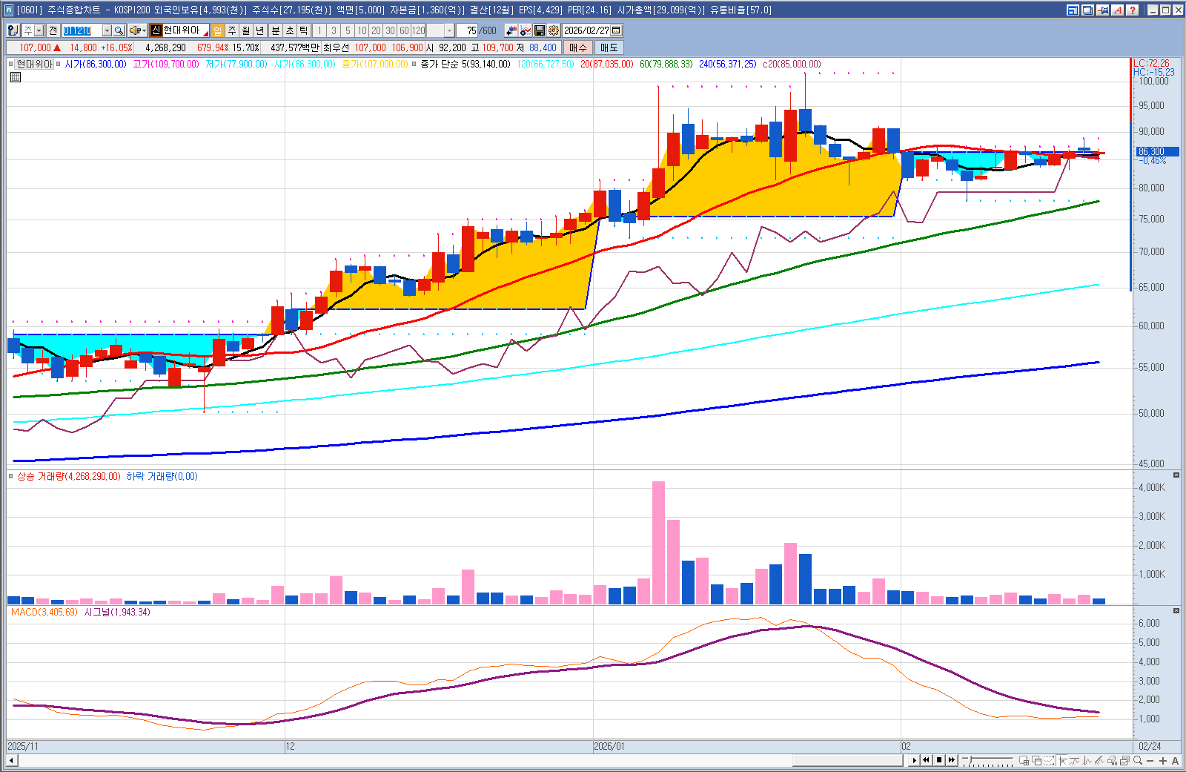Click the dotted selection chart icon at bottom
Image resolution: width=1186 pixels, height=772 pixels.
[x=1049, y=760]
